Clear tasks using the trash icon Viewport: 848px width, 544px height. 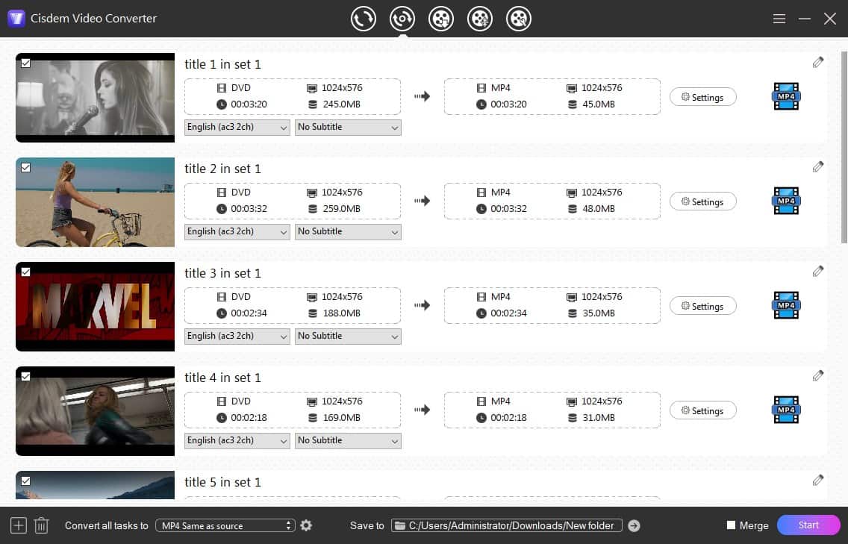coord(41,525)
